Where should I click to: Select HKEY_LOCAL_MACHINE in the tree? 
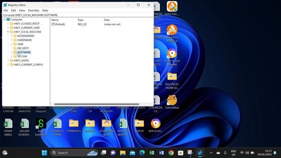[27, 32]
